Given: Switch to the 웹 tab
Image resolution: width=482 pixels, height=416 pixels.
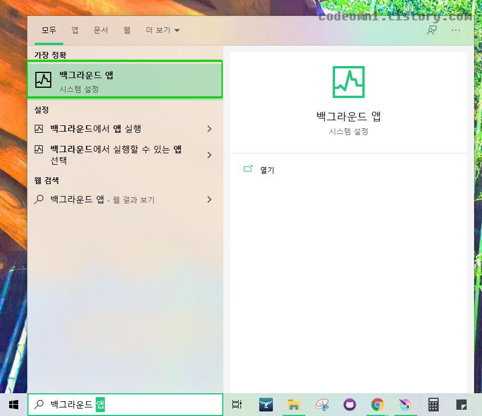Looking at the screenshot, I should click(x=126, y=30).
